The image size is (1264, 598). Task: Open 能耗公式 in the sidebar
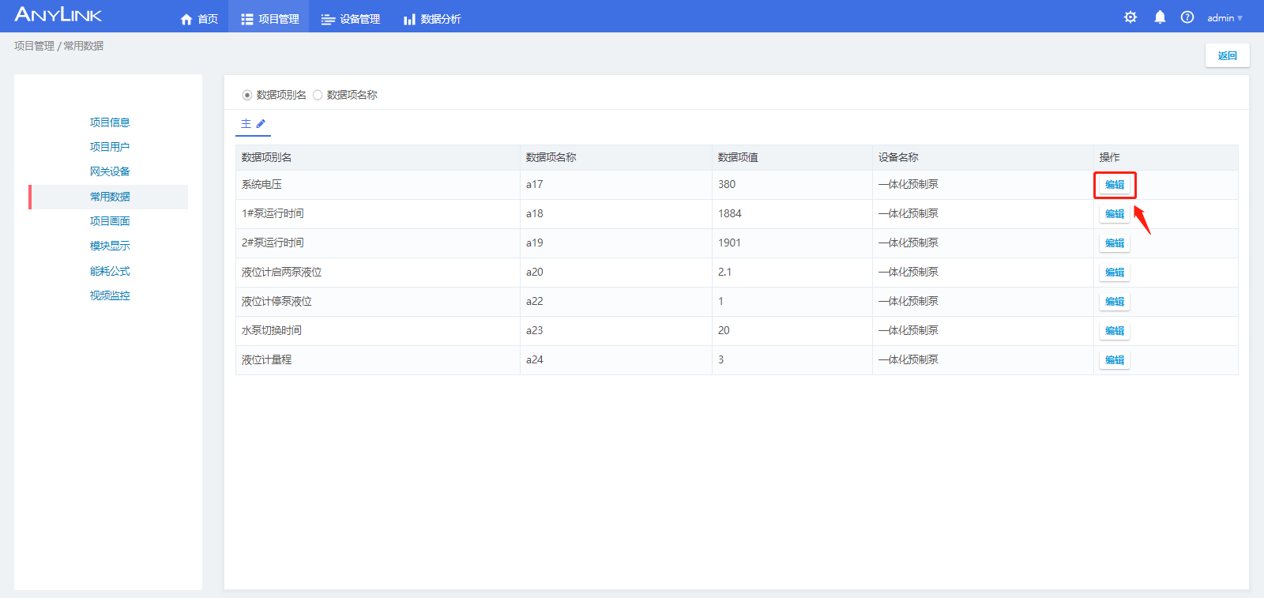[x=110, y=271]
